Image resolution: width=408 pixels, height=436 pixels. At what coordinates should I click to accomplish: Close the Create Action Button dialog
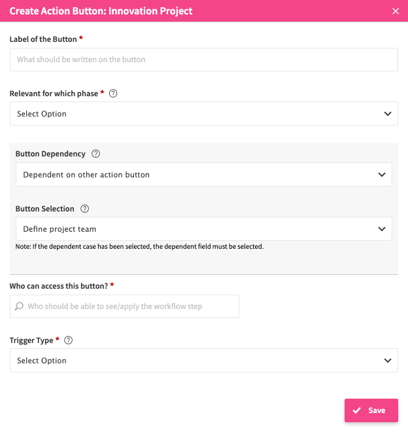[x=395, y=11]
